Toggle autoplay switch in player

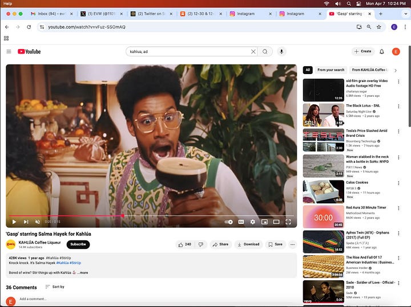(228, 222)
